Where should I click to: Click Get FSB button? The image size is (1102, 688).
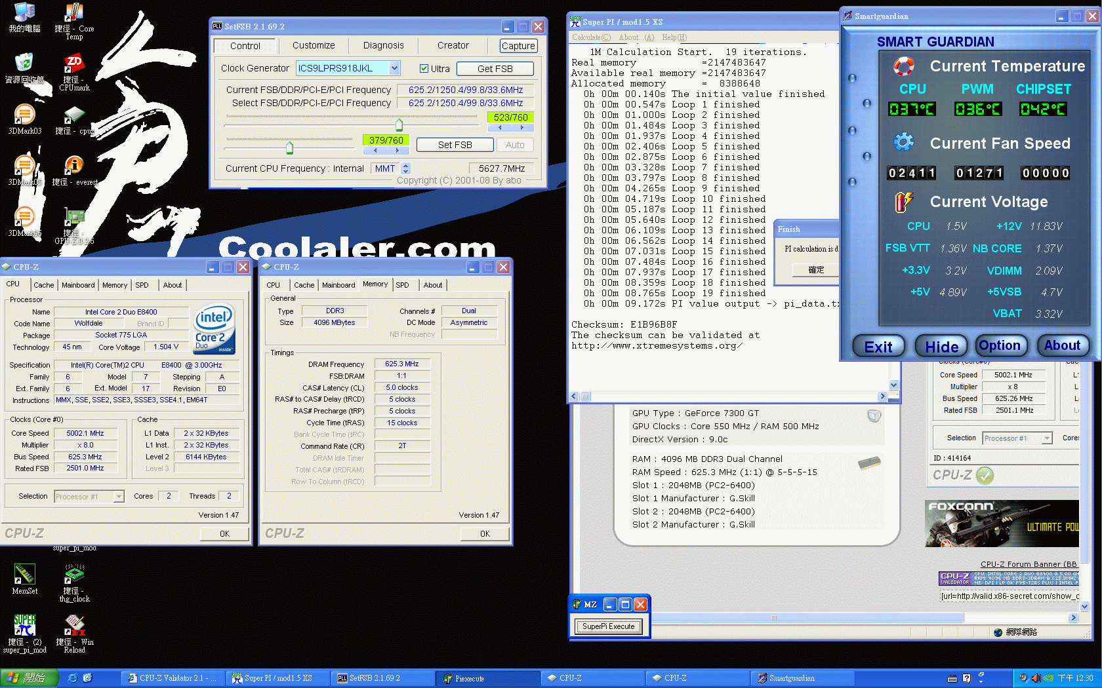pos(495,69)
